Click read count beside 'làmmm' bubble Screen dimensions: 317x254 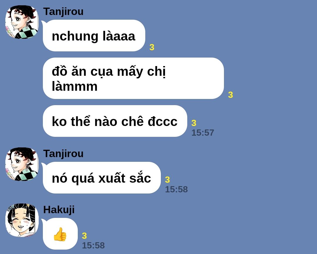click(230, 95)
